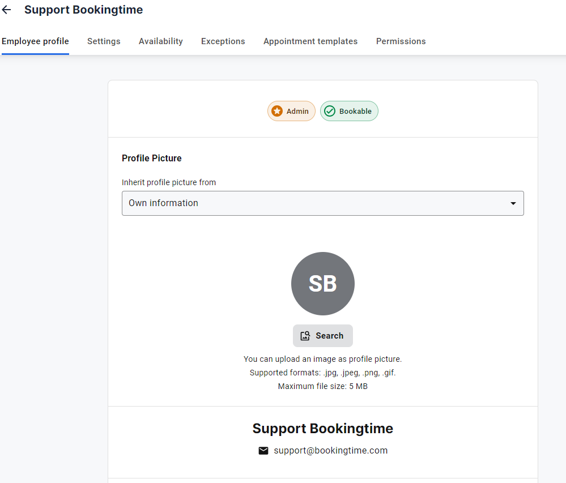Click the Admin badge label

[297, 111]
